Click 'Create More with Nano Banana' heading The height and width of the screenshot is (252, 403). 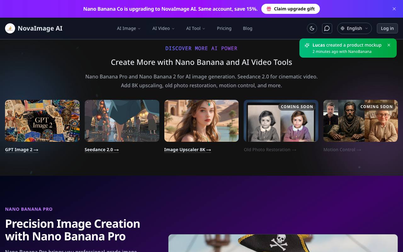pyautogui.click(x=201, y=62)
